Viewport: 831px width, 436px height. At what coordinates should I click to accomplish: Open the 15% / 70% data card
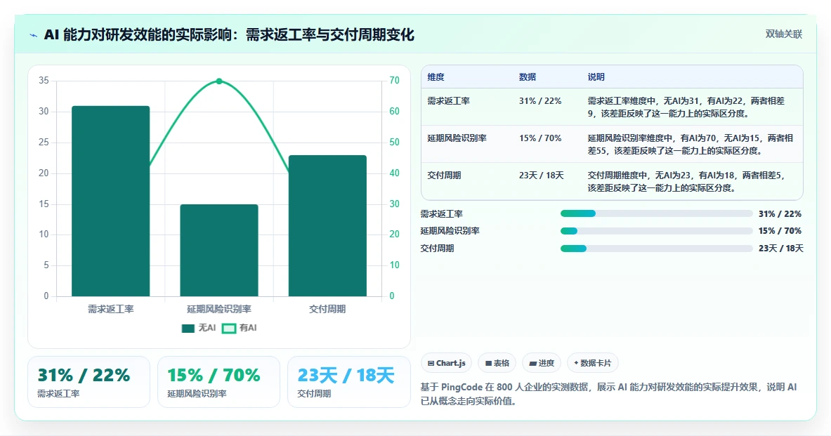(218, 382)
